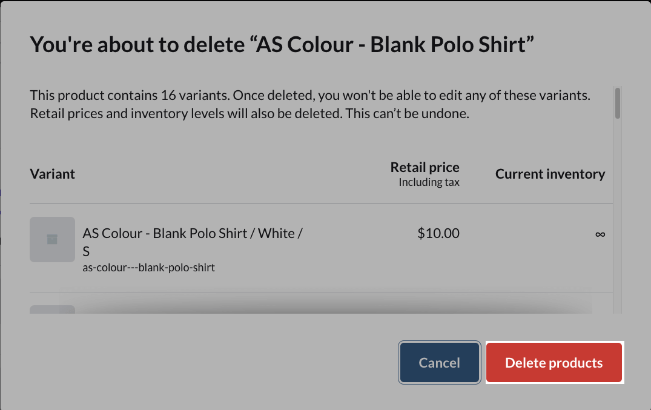Click the 'Including tax' sublabel
This screenshot has height=410, width=651.
(429, 182)
